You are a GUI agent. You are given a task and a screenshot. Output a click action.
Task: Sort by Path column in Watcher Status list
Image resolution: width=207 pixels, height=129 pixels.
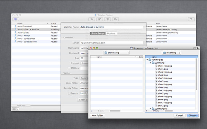(175, 23)
